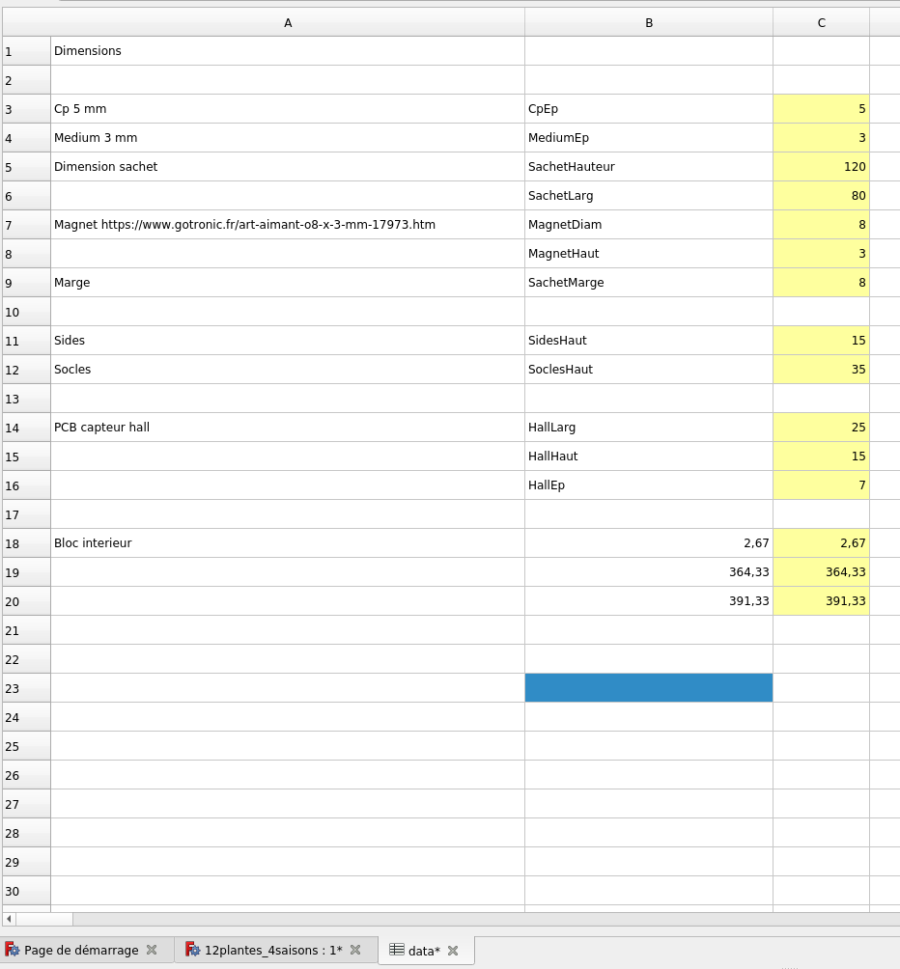This screenshot has width=900, height=969.
Task: Select yellow cell with value 7
Action: 821,485
